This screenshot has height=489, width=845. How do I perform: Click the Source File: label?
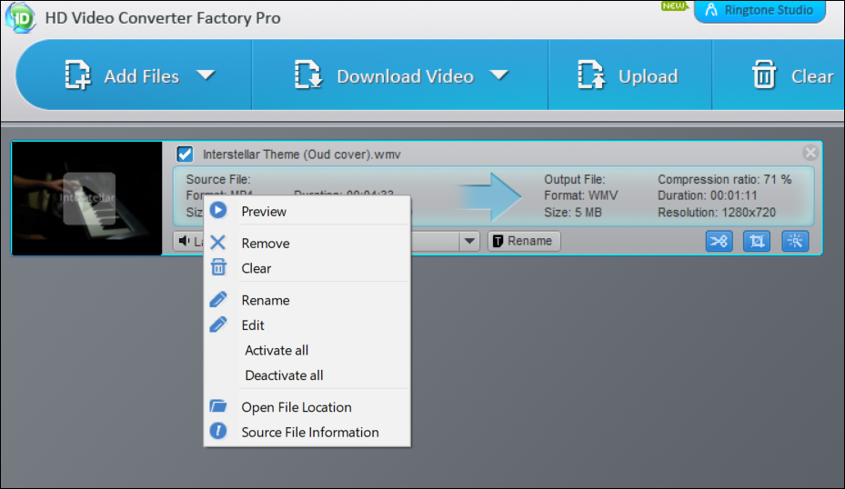point(218,179)
